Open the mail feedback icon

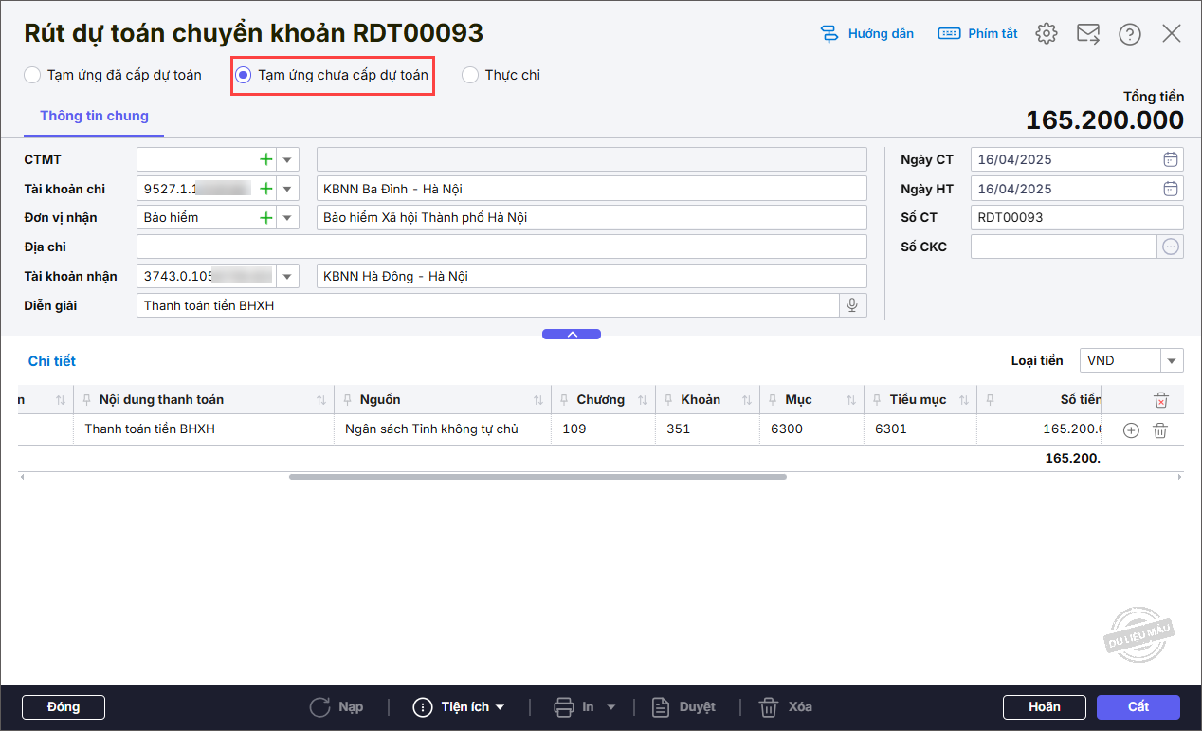pos(1087,34)
